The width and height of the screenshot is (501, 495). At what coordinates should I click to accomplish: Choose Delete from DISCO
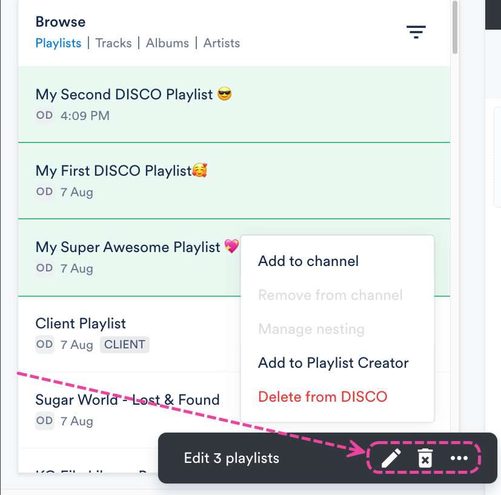323,397
